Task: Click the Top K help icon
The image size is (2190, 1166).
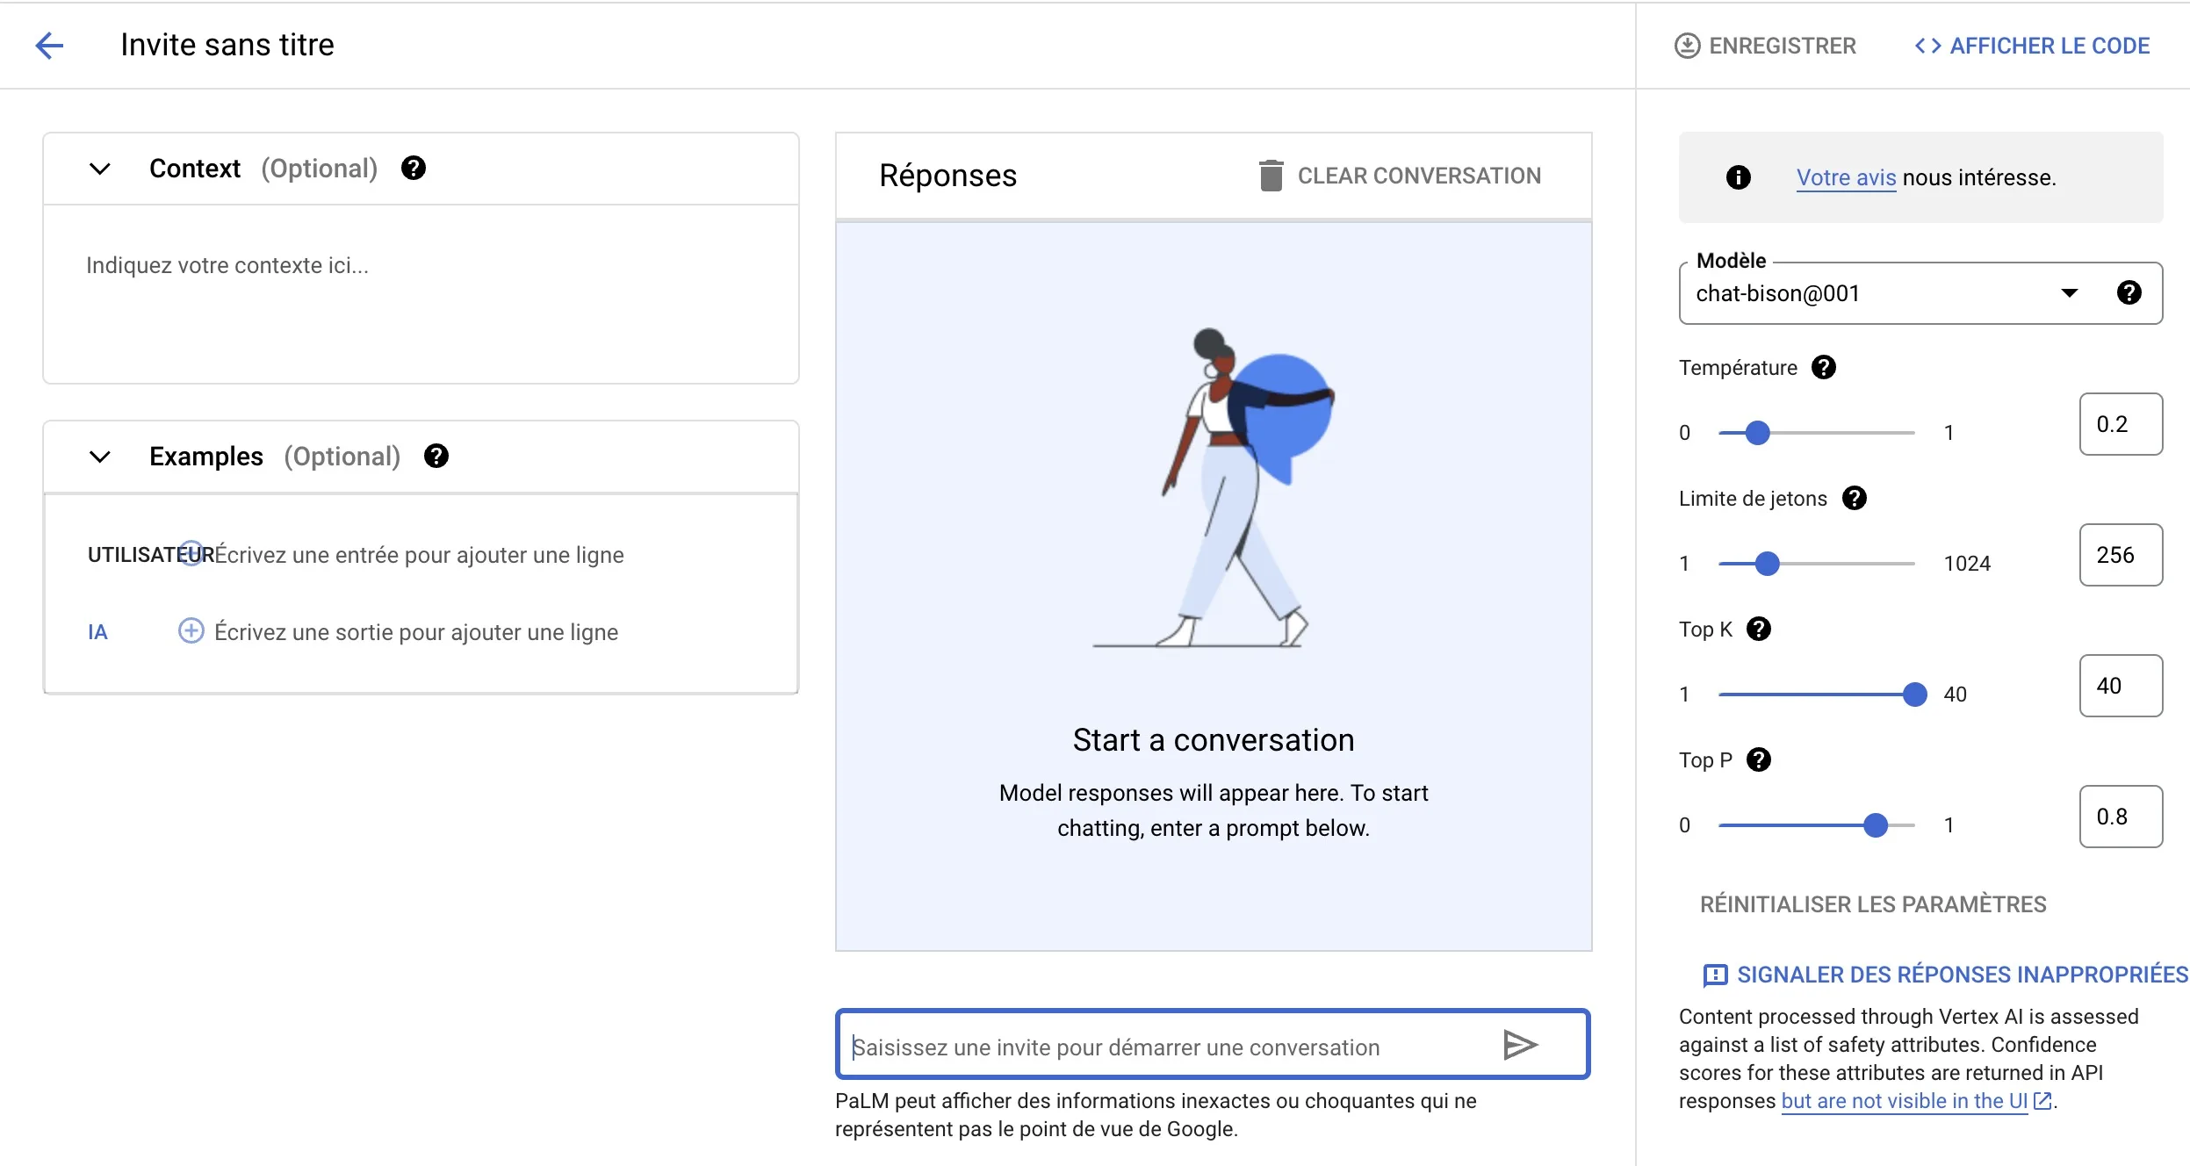Action: (x=1758, y=629)
